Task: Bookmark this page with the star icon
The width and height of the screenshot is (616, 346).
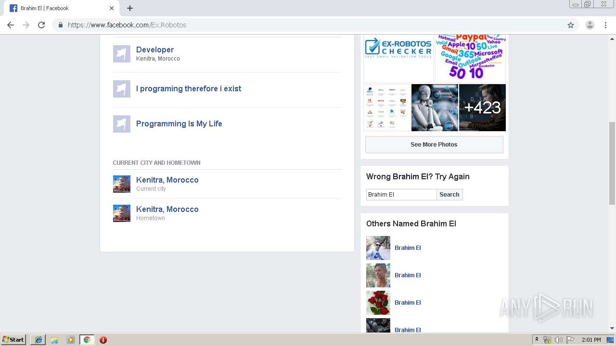Action: [571, 25]
